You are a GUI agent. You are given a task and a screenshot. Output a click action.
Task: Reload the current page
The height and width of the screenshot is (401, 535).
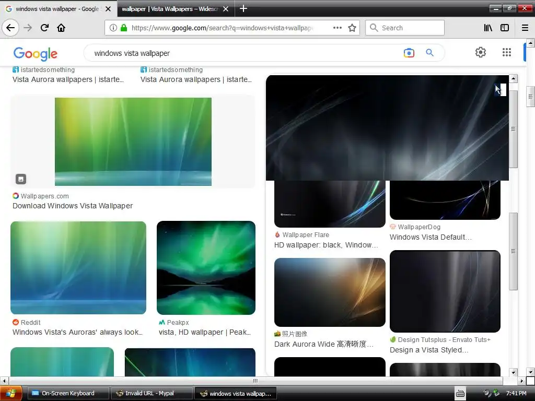click(x=44, y=28)
